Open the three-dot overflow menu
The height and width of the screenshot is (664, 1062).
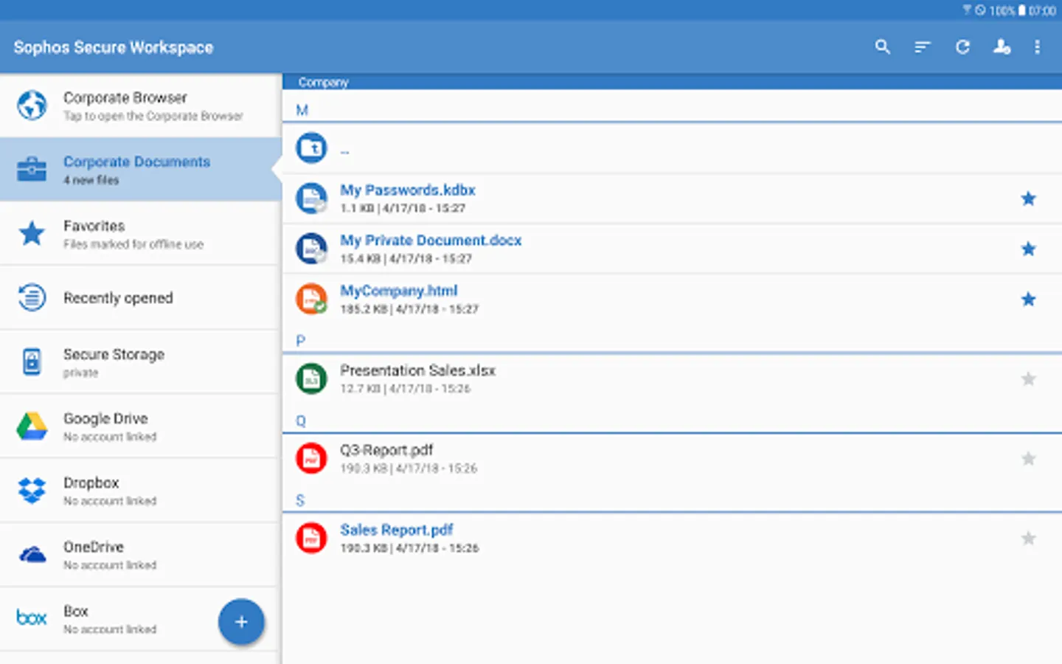coord(1037,47)
